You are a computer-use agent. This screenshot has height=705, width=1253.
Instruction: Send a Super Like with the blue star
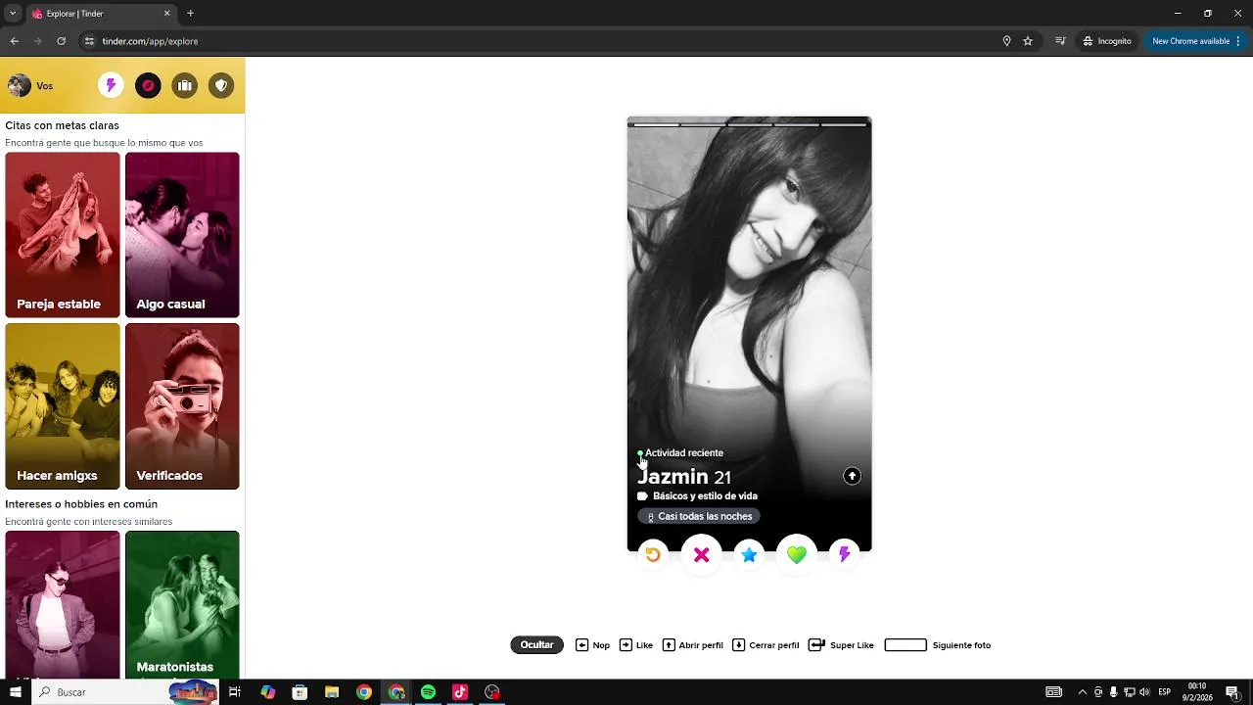pos(749,555)
